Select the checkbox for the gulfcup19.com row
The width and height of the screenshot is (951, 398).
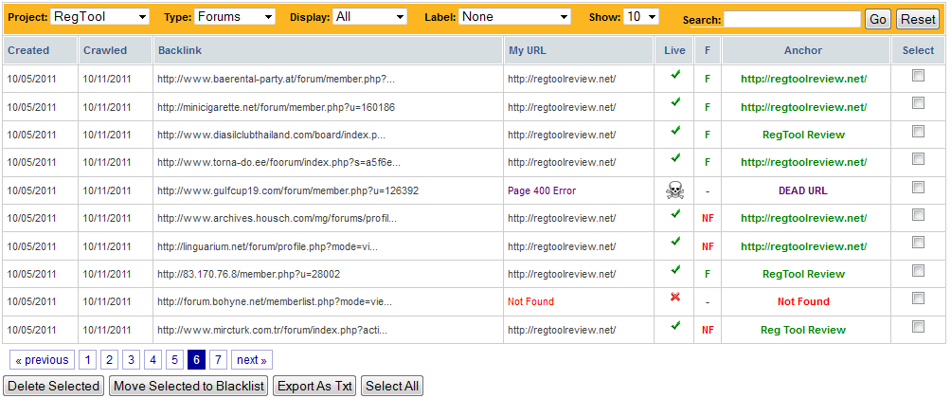(x=918, y=188)
